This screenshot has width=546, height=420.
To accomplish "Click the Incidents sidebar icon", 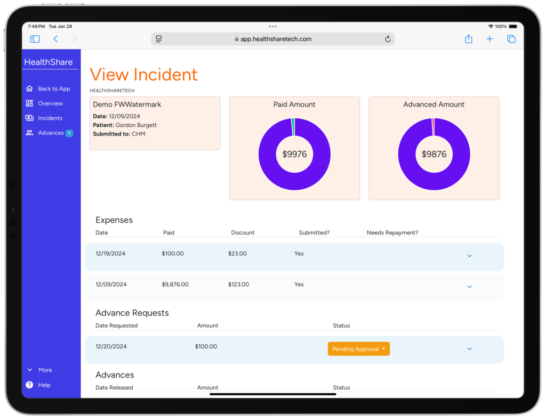I will pos(29,118).
